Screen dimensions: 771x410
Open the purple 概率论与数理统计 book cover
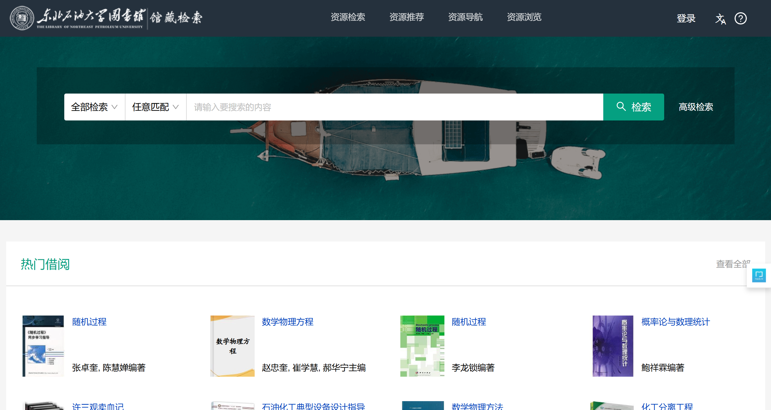coord(612,346)
